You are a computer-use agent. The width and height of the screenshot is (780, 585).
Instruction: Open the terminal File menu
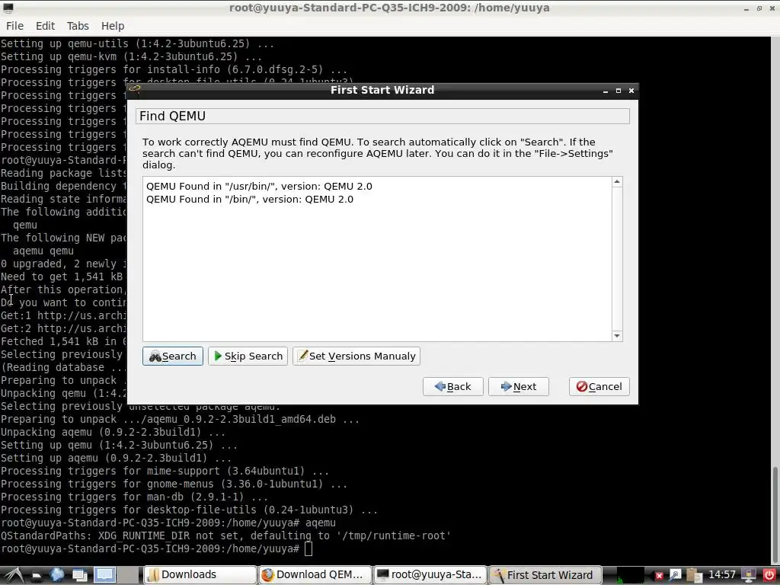tap(14, 26)
